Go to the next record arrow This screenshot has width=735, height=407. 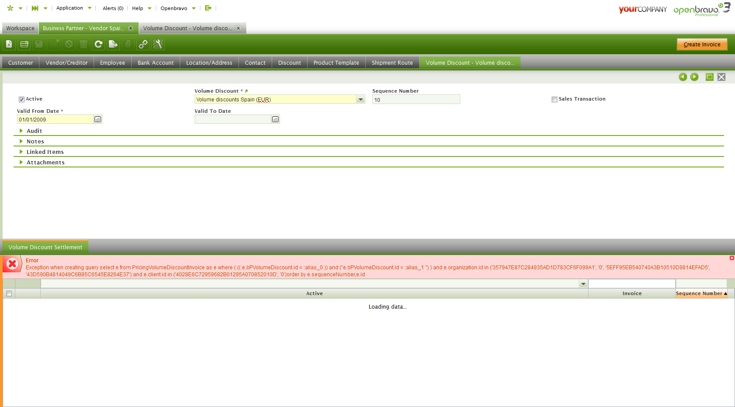pyautogui.click(x=694, y=77)
